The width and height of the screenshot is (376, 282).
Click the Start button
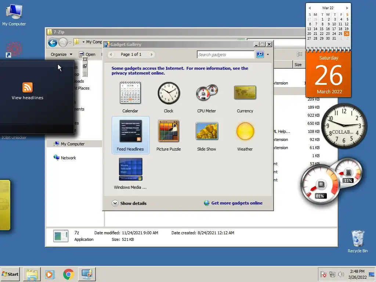coord(10,274)
